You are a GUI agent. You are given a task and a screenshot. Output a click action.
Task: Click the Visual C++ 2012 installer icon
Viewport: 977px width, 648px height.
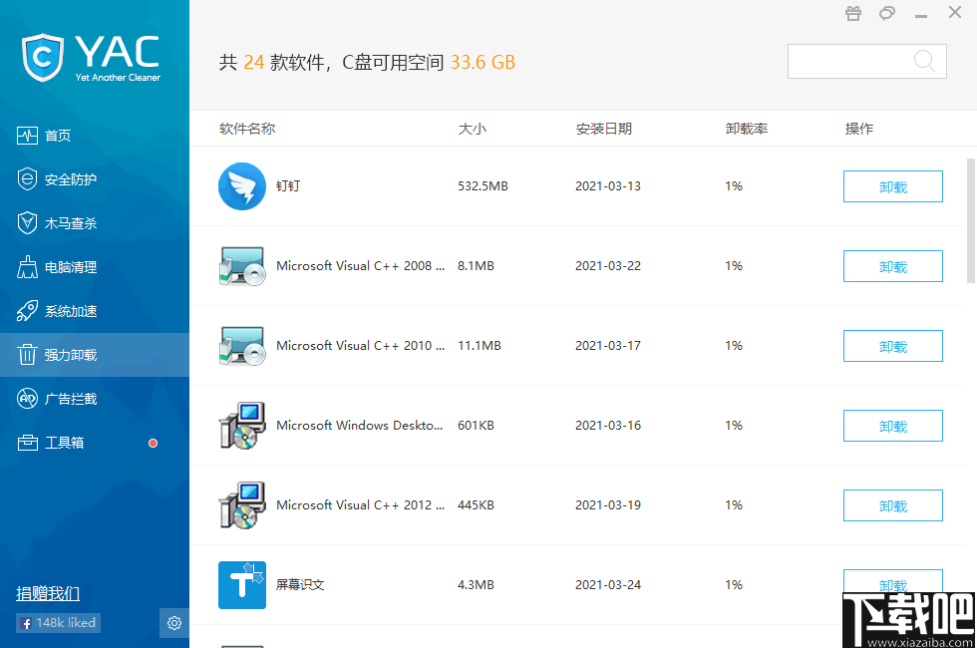(242, 505)
